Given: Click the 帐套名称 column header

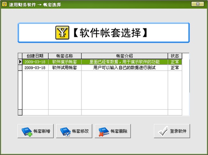Looking at the screenshot, I should tap(65, 56).
